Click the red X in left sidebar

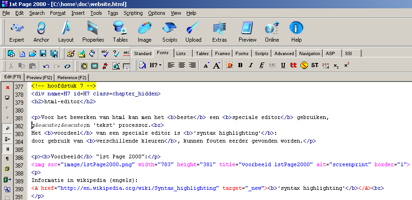click(7, 87)
